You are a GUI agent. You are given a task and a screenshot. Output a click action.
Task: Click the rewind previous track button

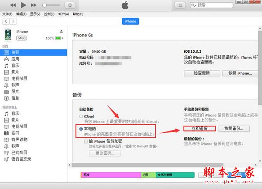[13, 5]
